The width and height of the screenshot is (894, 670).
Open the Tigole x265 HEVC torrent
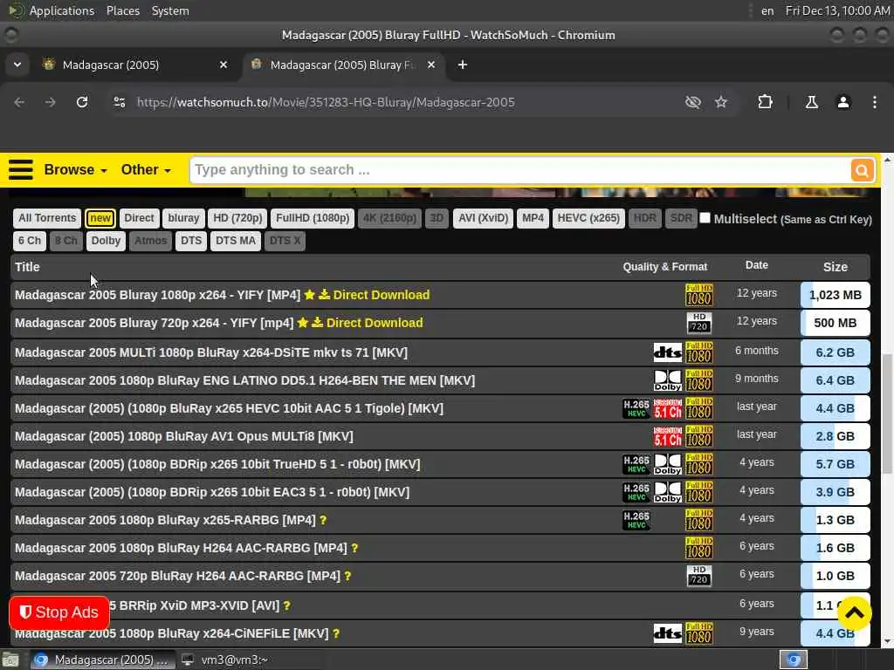click(229, 408)
